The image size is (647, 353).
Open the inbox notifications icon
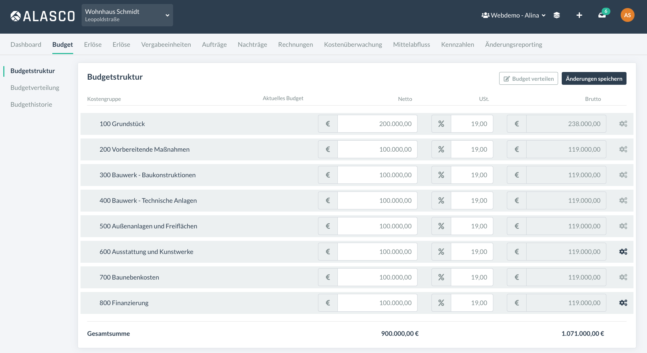point(602,15)
